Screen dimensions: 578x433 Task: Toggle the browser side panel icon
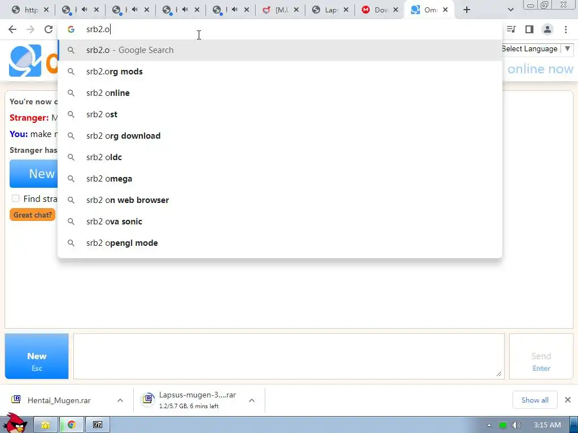(529, 29)
